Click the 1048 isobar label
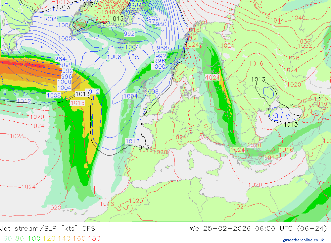331x243 pixels. coord(108,12)
